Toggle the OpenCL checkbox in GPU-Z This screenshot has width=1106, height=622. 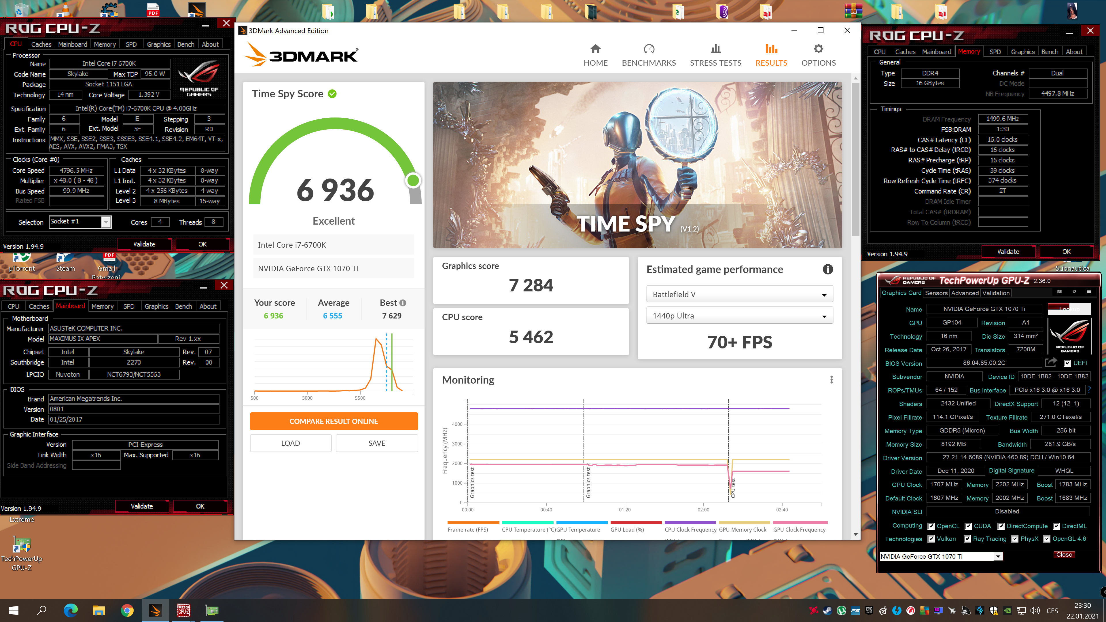[x=931, y=526]
